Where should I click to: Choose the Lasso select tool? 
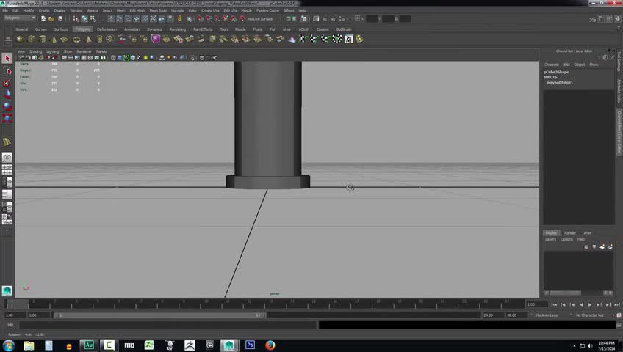(x=7, y=71)
